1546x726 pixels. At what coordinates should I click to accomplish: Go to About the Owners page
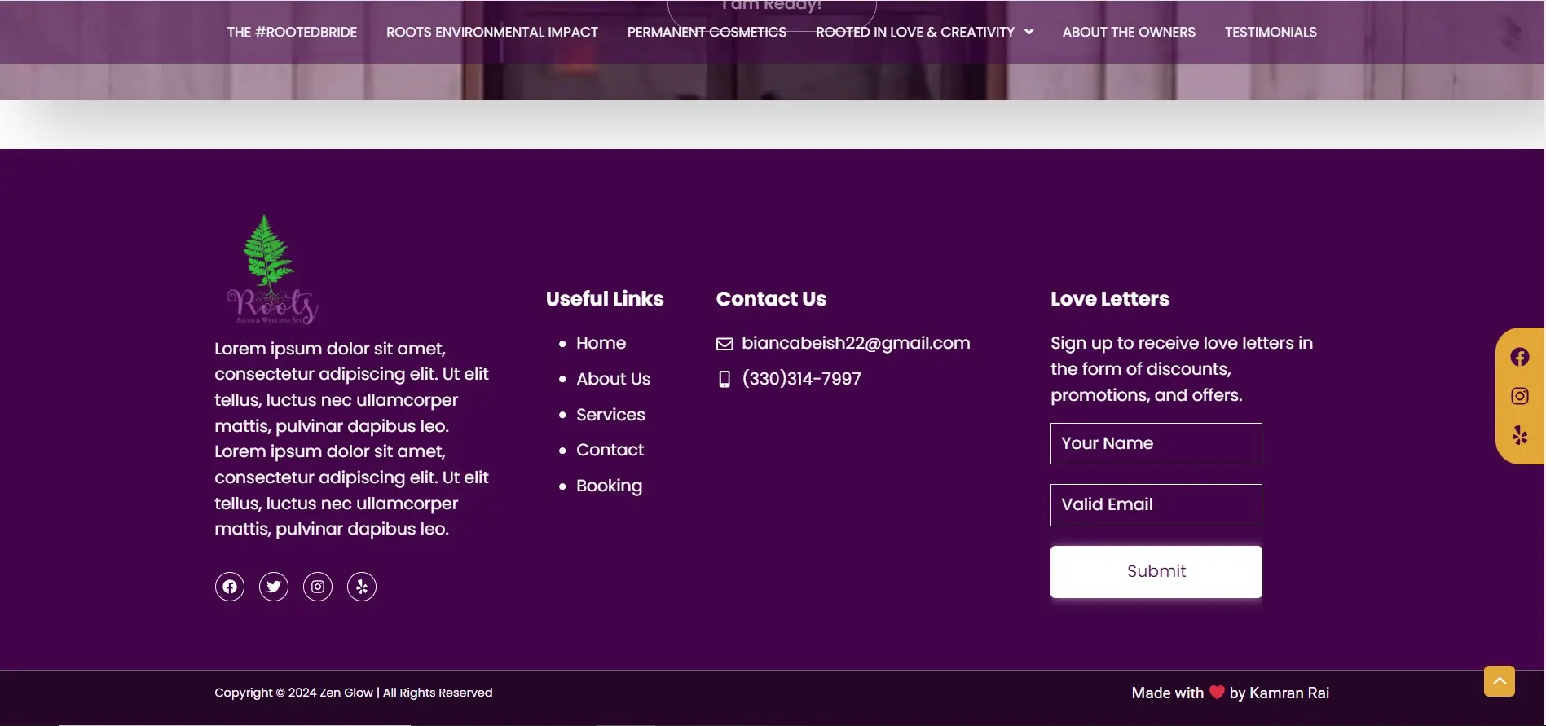(1128, 32)
